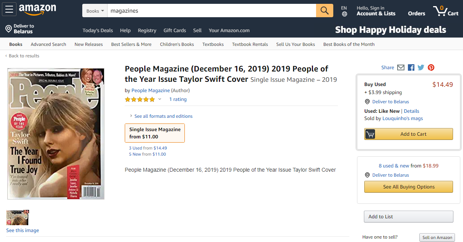Share this product by email
This screenshot has height=242, width=463.
coord(401,68)
